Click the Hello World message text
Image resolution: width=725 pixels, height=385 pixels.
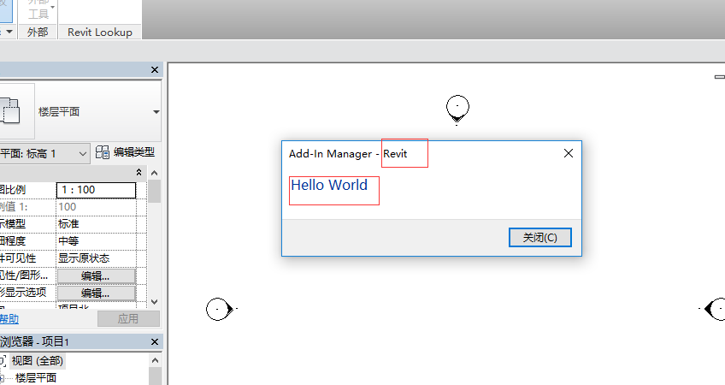coord(329,185)
